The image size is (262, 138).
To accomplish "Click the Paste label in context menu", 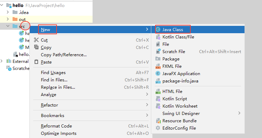I will click(x=46, y=62).
